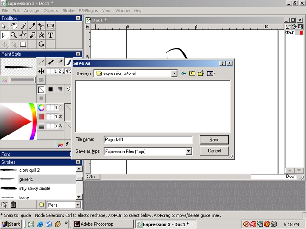Viewport: 306px width, 229px height.
Task: Select the inky stinky simple stroke
Action: (38, 188)
